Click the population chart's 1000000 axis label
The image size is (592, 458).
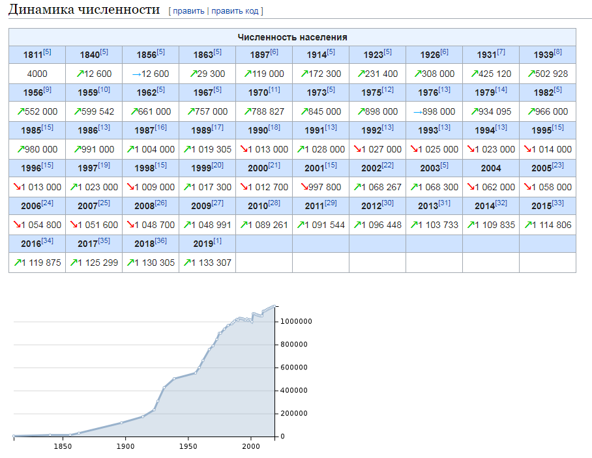[296, 321]
